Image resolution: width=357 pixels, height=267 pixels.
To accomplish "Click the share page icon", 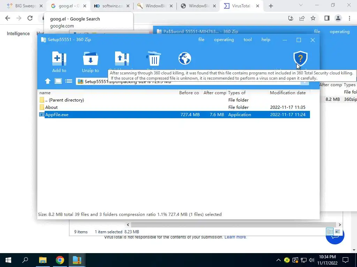I will (302, 18).
